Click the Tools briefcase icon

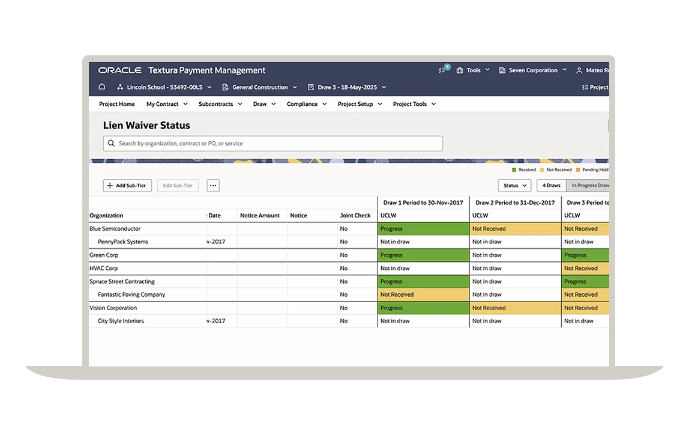pos(460,70)
